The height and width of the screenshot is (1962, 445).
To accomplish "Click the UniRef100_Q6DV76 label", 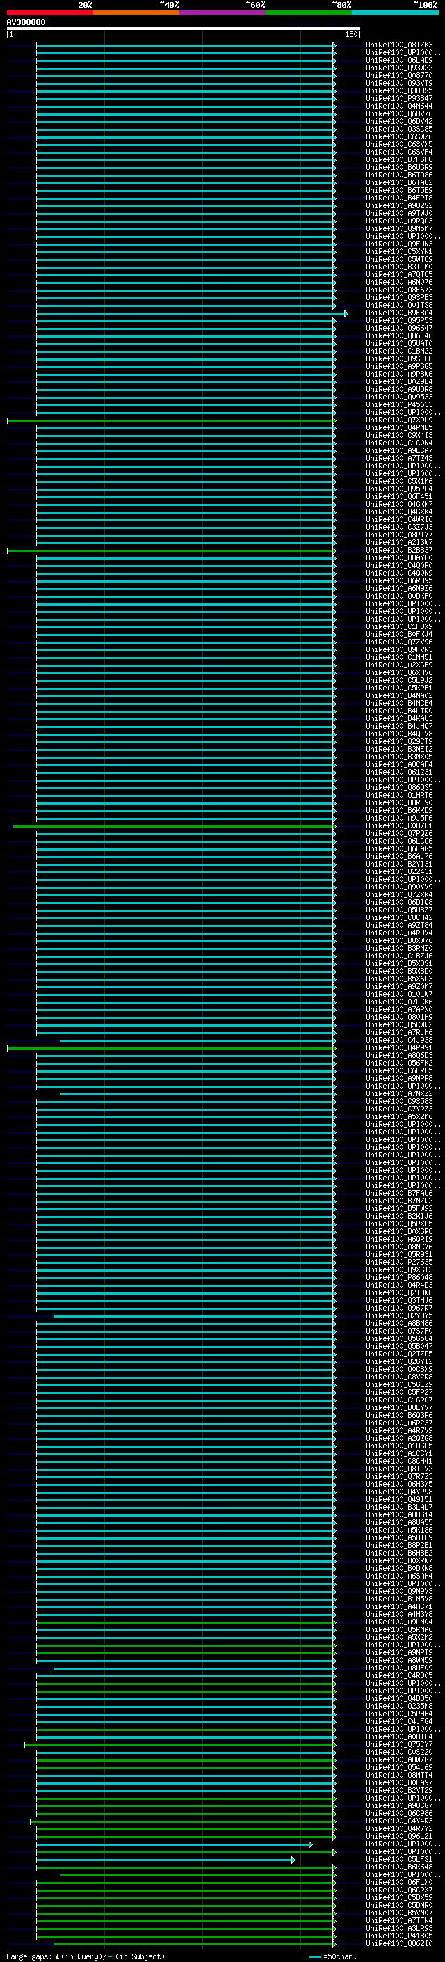I will pyautogui.click(x=399, y=113).
